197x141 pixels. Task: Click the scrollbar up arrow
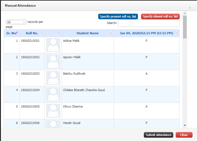(x=185, y=13)
